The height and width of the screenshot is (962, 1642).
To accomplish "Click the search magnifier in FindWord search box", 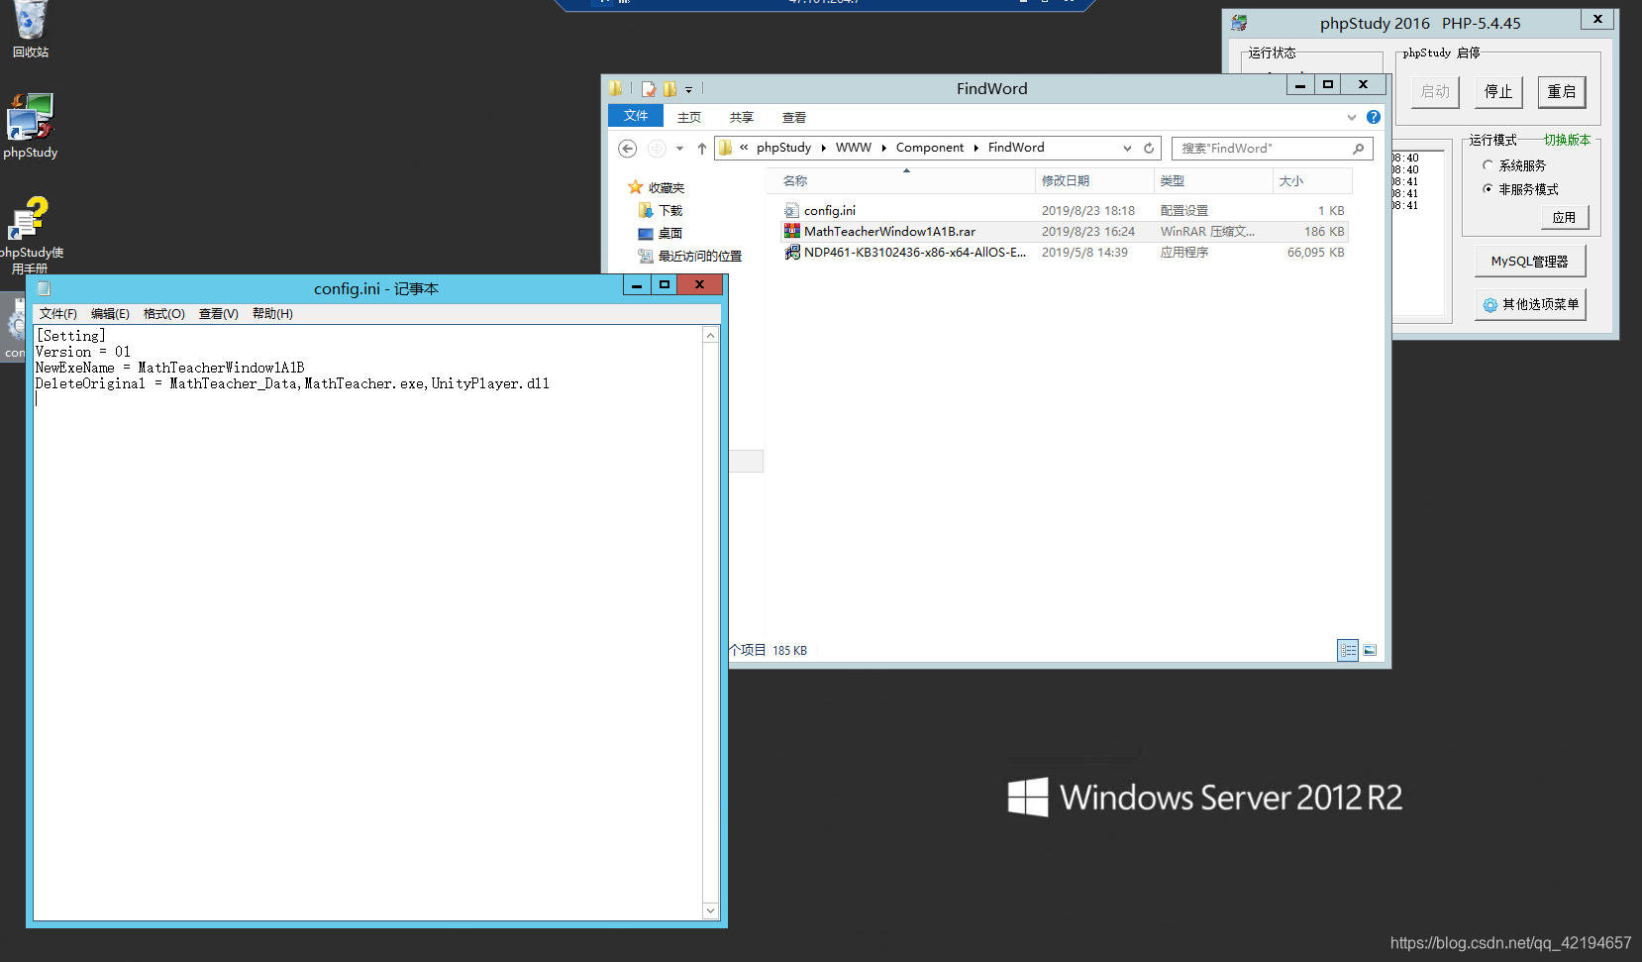I will point(1358,149).
